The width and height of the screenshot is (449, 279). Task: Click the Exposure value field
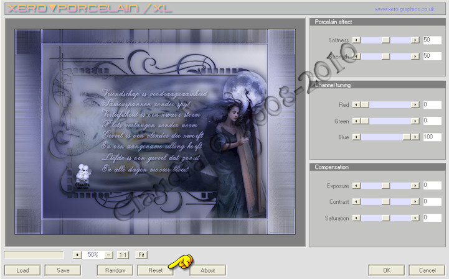click(432, 186)
